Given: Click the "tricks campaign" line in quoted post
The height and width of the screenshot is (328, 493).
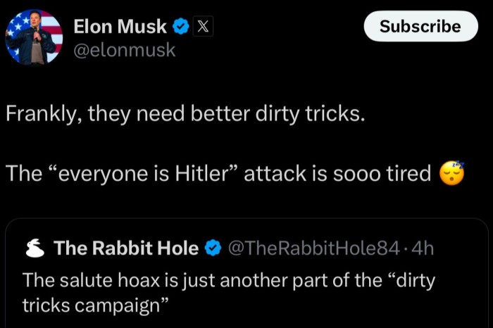Looking at the screenshot, I should [96, 305].
